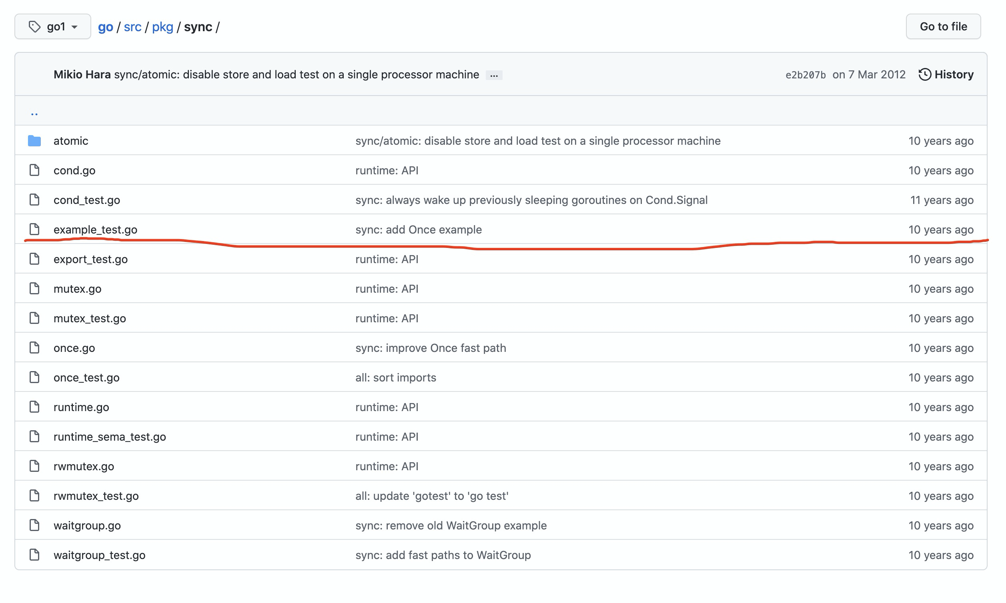
Task: Click the file icon beside cond.go
Action: pyautogui.click(x=34, y=170)
